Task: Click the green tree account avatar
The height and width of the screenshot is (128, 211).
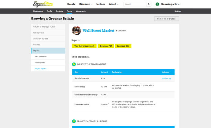Action: (x=157, y=4)
